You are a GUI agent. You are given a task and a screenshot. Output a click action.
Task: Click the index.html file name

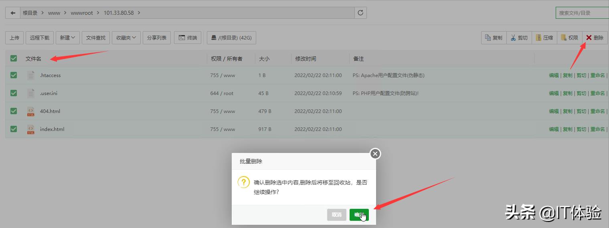(52, 129)
